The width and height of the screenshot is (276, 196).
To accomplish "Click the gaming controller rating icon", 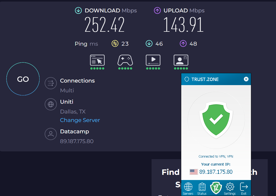I will pos(125,60).
